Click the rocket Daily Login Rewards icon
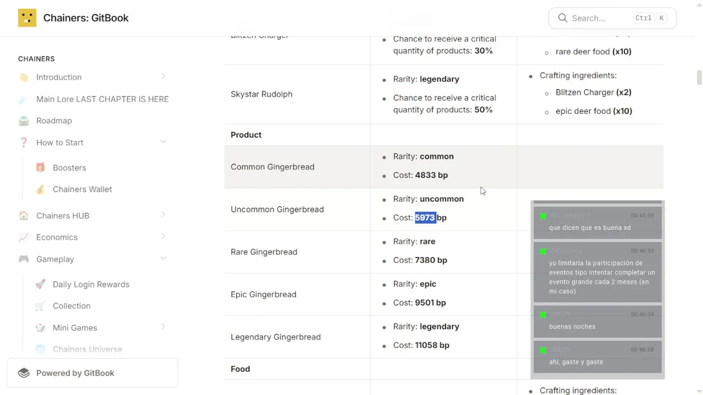 [x=40, y=284]
